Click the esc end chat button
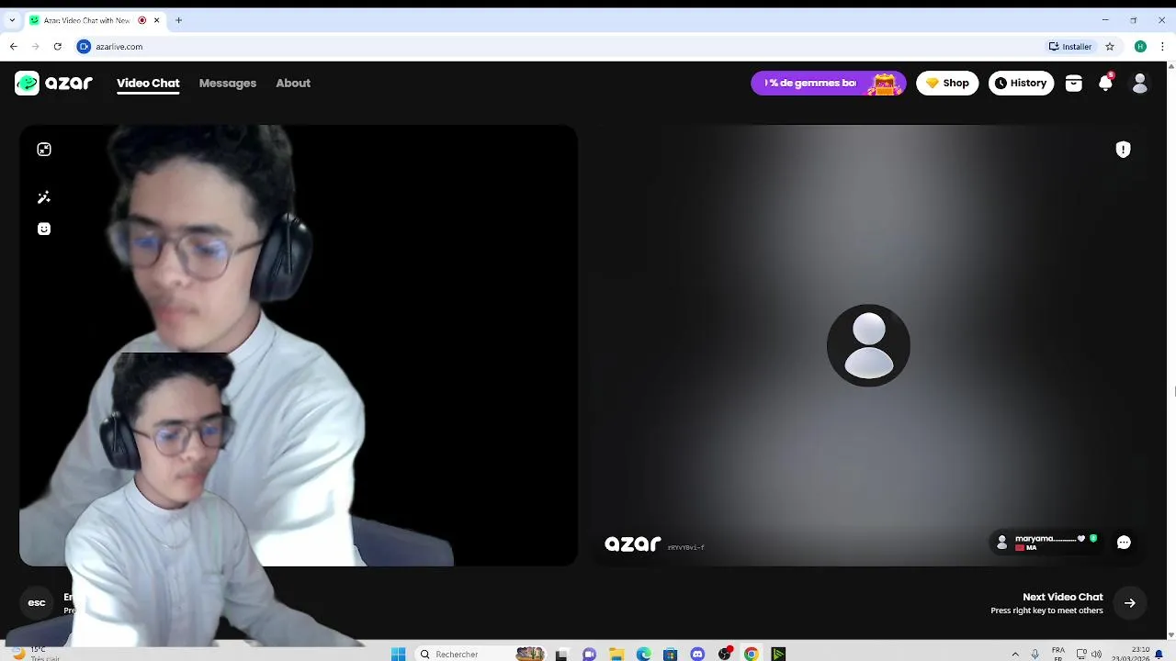1176x661 pixels. pos(37,602)
